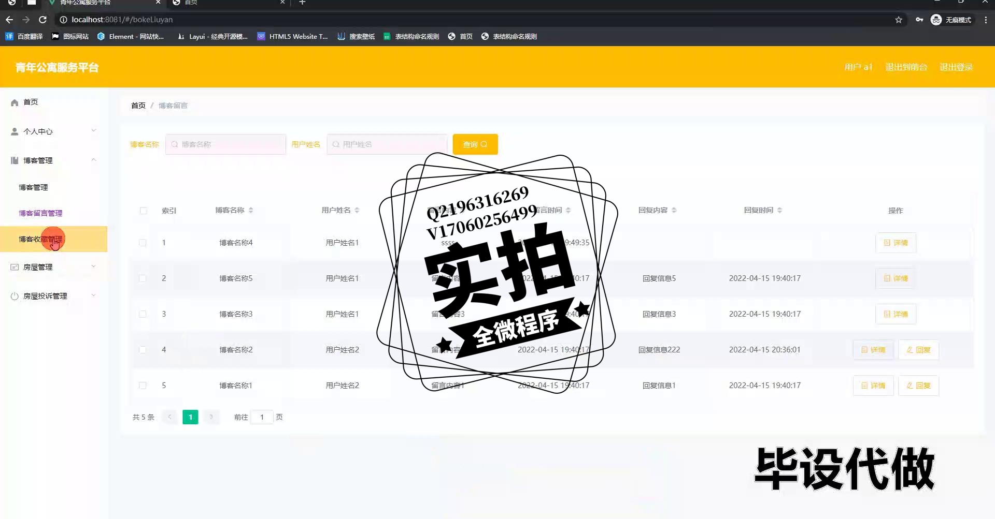Click 回复 for 博客名称1 row
Image resolution: width=995 pixels, height=519 pixels.
click(x=918, y=385)
